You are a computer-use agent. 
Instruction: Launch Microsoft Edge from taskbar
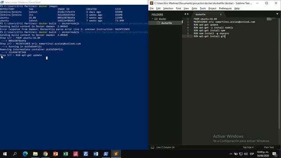(x=25, y=154)
